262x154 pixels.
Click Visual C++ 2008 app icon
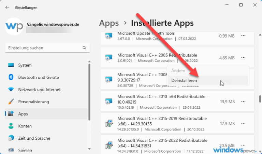(109, 79)
